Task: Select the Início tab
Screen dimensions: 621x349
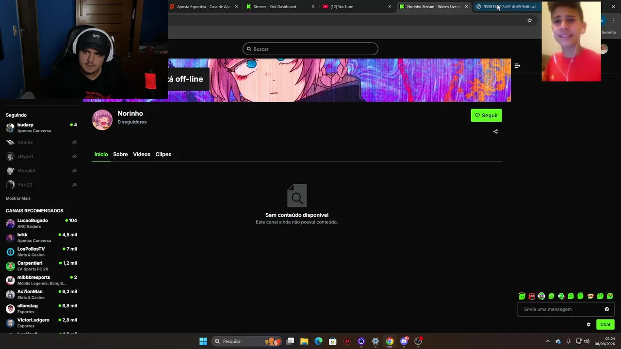Action: 101,154
